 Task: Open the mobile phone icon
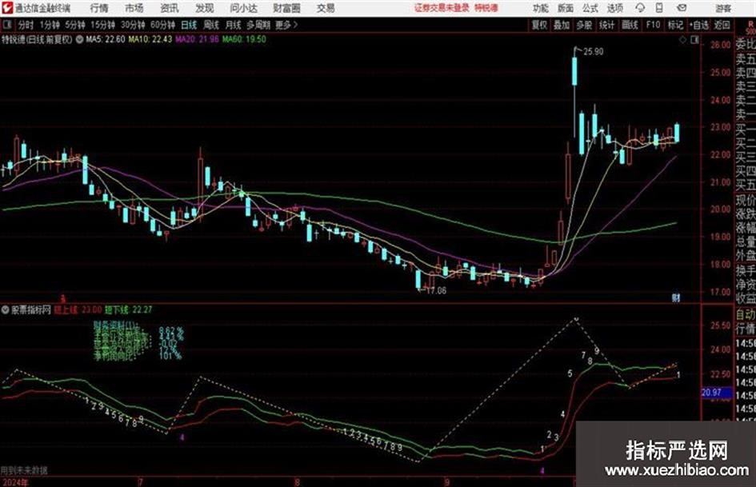coord(659,8)
